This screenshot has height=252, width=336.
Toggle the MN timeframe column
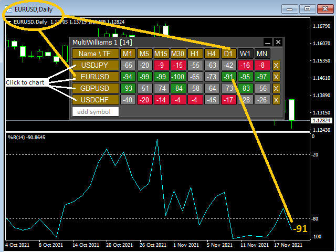pos(262,54)
